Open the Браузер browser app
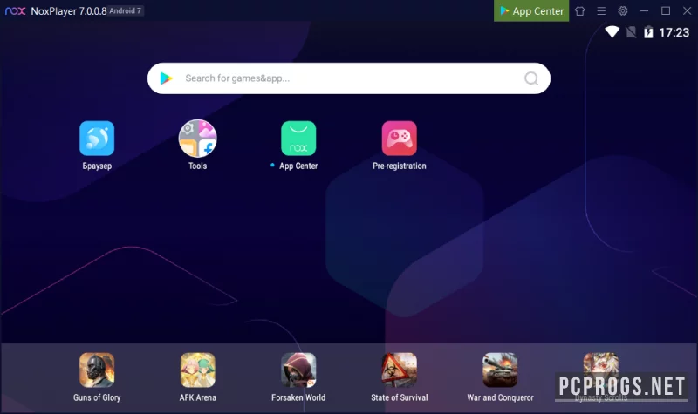This screenshot has width=698, height=414. pos(97,139)
